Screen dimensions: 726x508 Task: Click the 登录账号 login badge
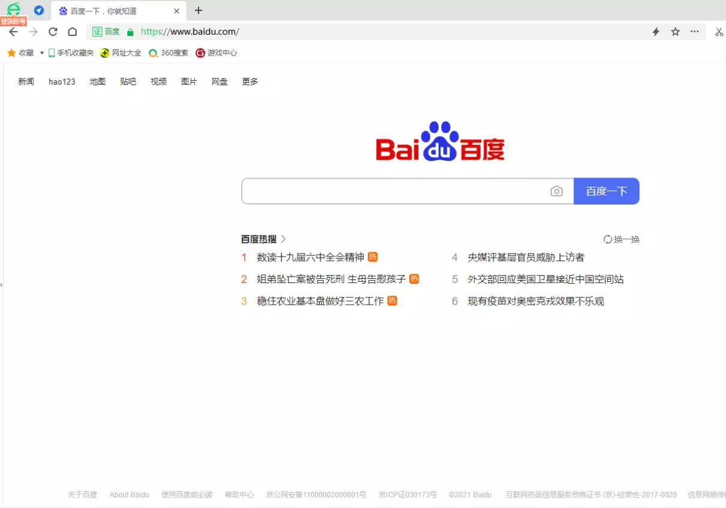coord(13,22)
